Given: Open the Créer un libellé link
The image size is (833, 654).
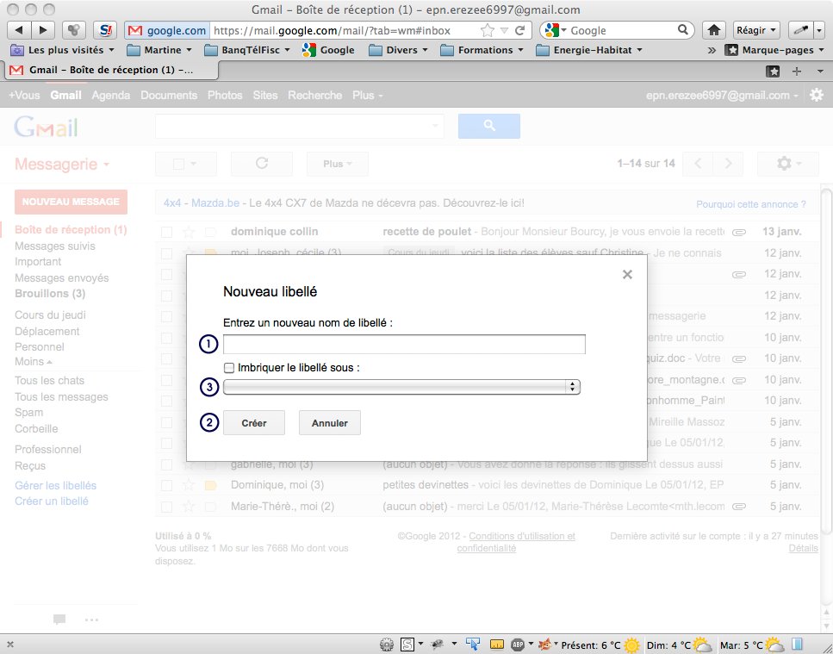Looking at the screenshot, I should (52, 501).
